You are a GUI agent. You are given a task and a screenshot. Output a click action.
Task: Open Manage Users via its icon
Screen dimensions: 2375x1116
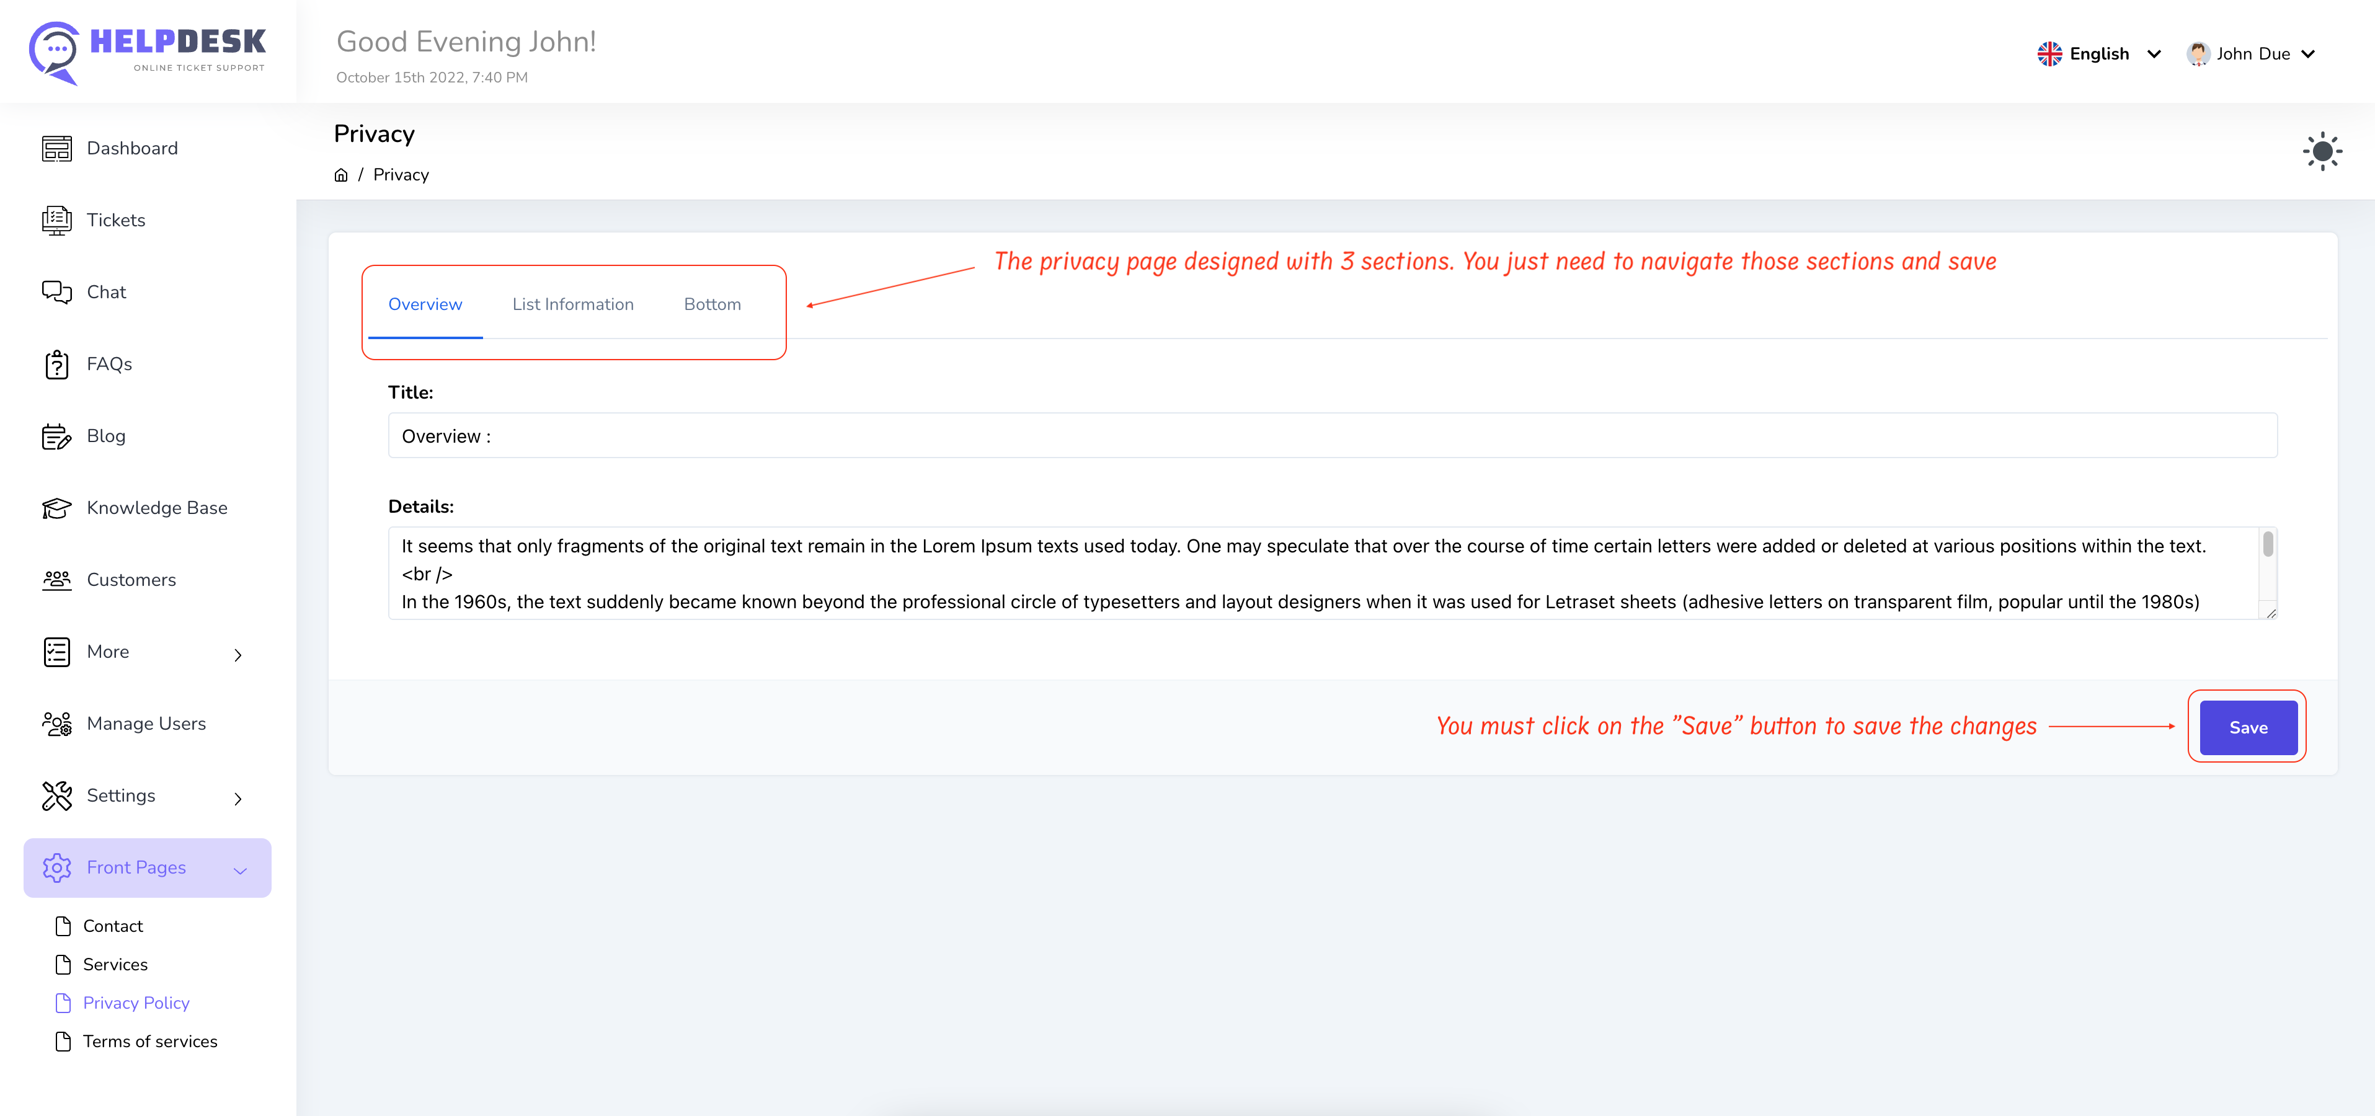[56, 724]
